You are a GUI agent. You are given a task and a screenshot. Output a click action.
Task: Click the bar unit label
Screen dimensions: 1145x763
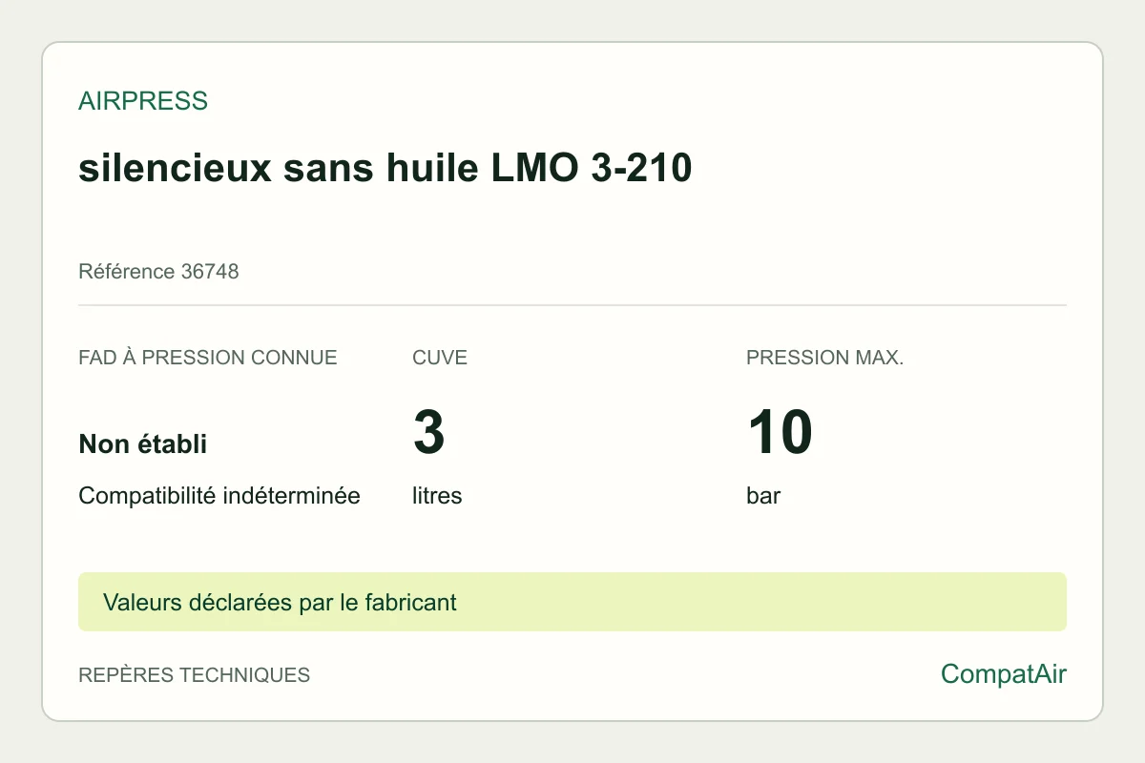pyautogui.click(x=763, y=496)
